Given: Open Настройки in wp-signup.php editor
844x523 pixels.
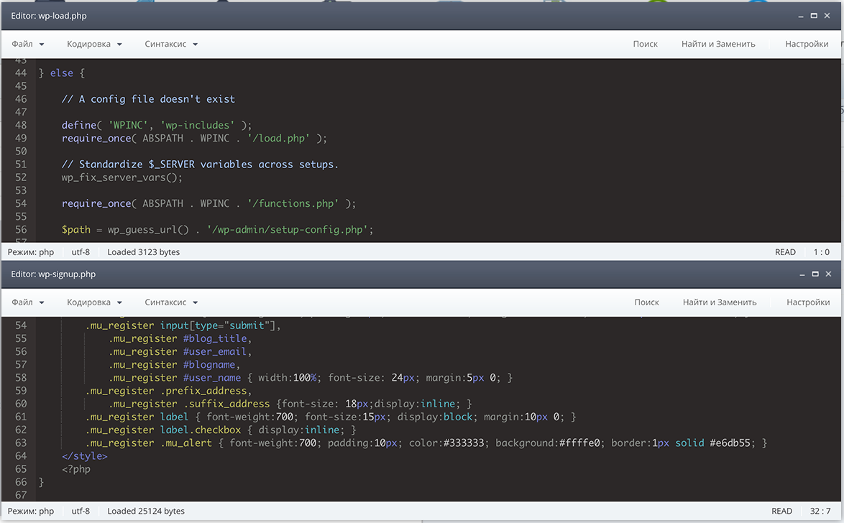Looking at the screenshot, I should coord(808,302).
